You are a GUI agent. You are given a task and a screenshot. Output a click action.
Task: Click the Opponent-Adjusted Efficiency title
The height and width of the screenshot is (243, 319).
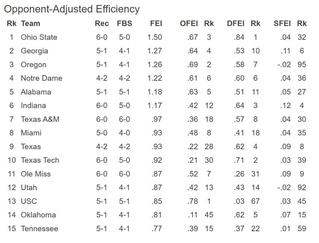point(72,9)
